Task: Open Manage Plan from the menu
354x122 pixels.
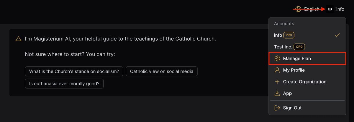Action: pyautogui.click(x=297, y=59)
